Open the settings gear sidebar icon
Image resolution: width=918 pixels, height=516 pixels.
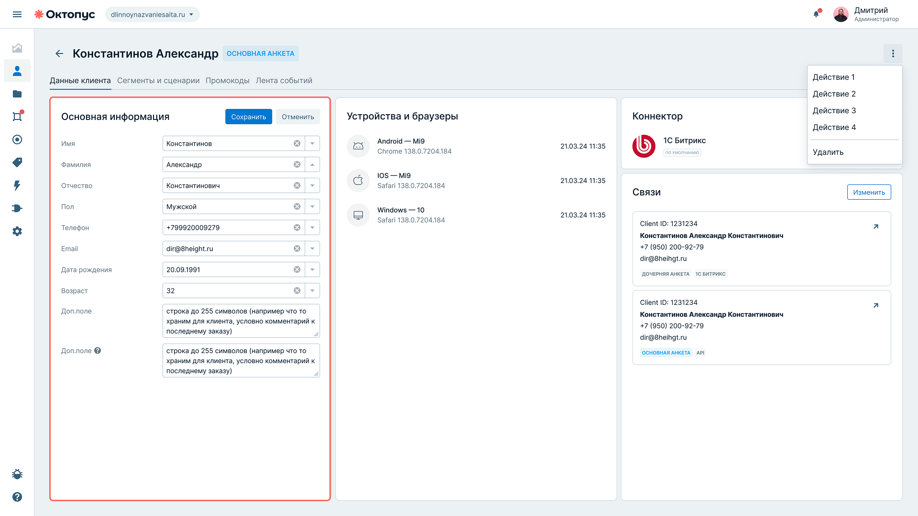coord(17,231)
